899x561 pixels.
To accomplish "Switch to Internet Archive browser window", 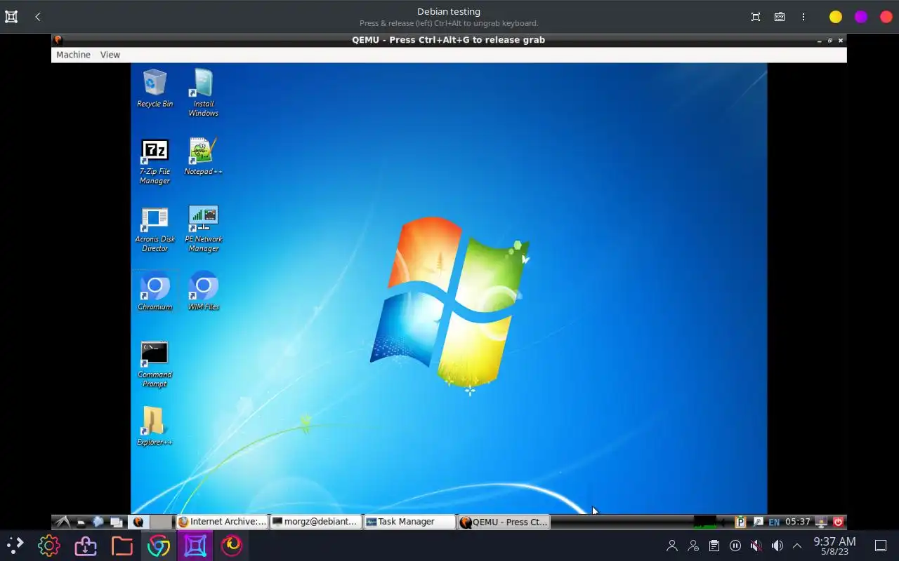I will (222, 522).
